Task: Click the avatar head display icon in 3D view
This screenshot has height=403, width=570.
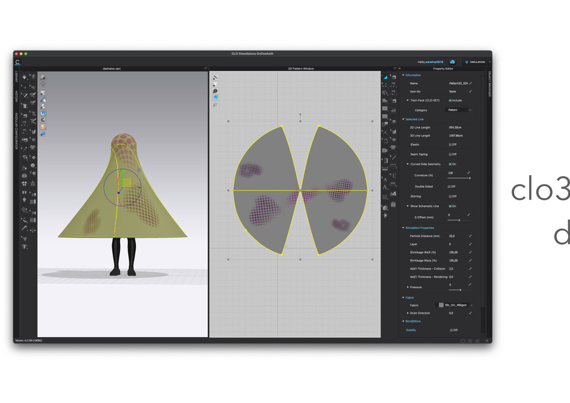Action: click(x=43, y=126)
